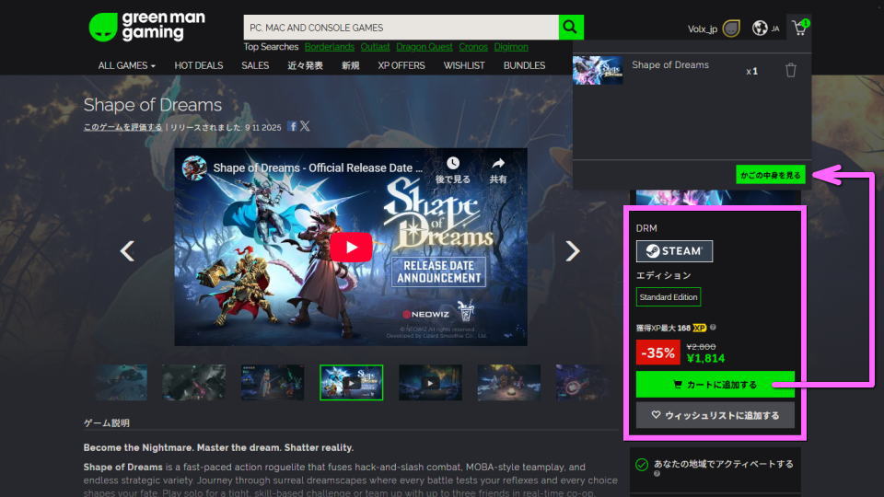Viewport: 884px width, 497px height.
Task: Click the video share arrow icon
Action: point(498,164)
